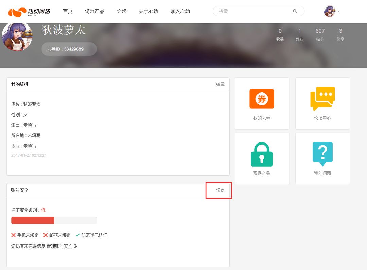Click the 邮箱未绑定 text

point(60,235)
